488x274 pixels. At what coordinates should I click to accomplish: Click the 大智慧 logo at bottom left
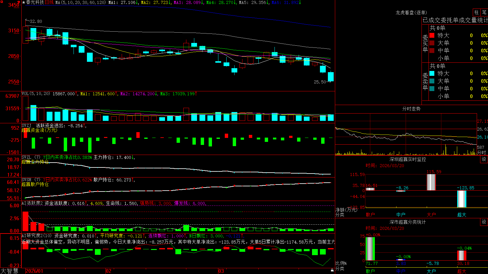(x=9, y=271)
